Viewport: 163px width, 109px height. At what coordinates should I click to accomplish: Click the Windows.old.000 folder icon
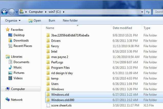coord(48,100)
